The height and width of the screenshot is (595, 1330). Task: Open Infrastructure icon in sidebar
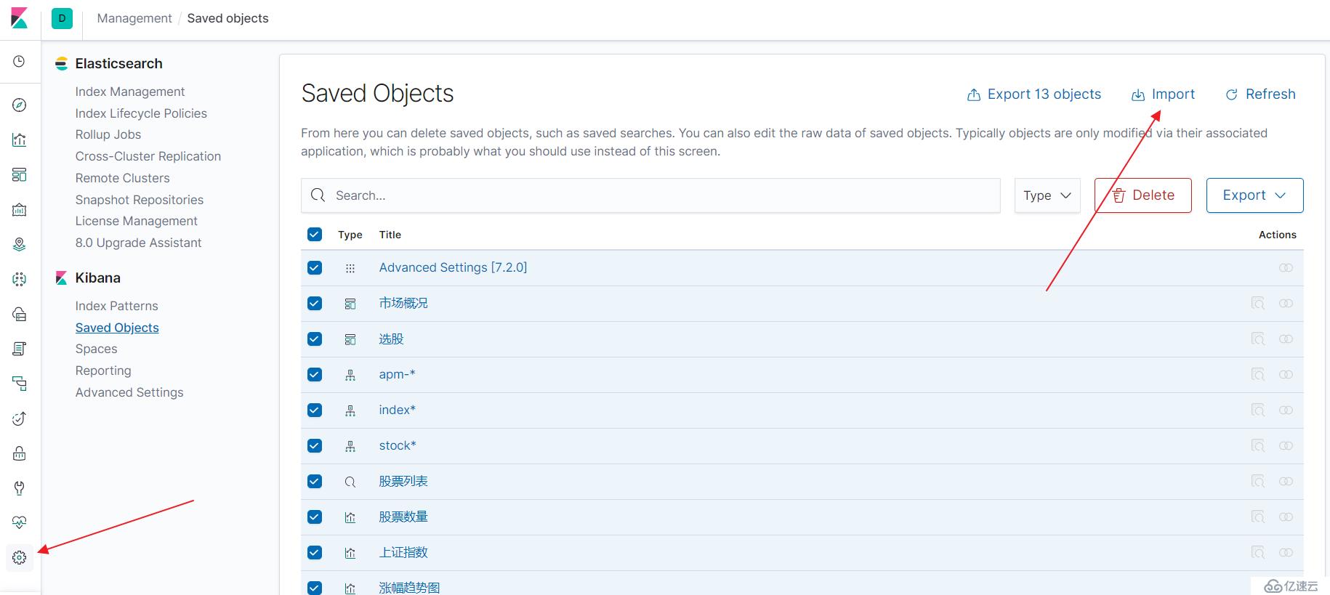20,314
